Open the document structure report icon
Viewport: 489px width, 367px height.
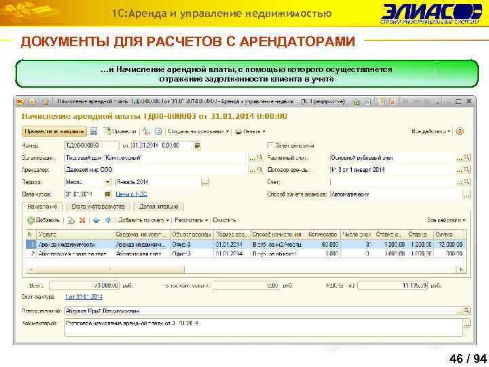pyautogui.click(x=158, y=131)
